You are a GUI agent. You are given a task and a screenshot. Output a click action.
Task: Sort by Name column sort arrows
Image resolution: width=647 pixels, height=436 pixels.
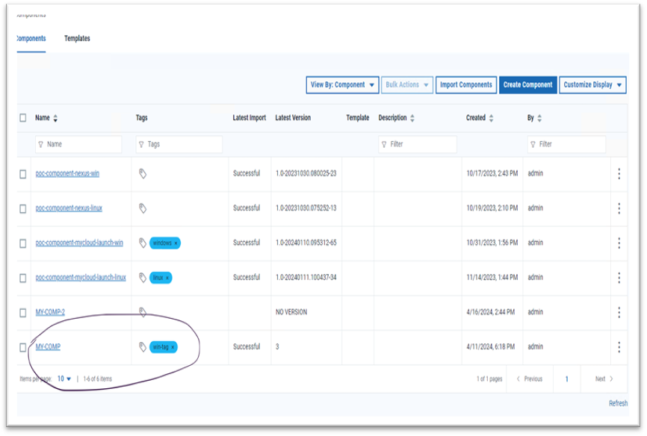click(x=55, y=119)
